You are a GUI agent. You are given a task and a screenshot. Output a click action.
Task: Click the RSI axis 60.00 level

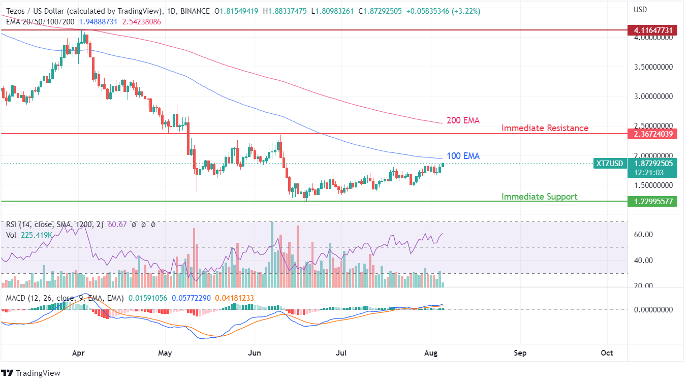coord(643,235)
